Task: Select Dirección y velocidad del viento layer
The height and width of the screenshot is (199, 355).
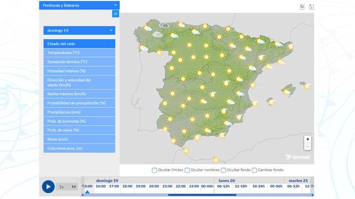Action: 79,82
